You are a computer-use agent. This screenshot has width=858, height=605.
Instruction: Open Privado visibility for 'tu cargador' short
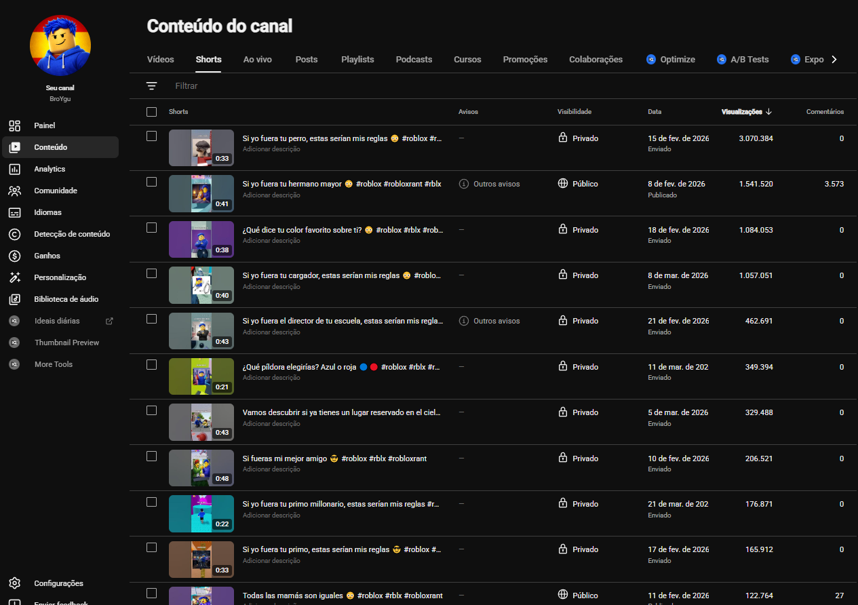pos(578,275)
